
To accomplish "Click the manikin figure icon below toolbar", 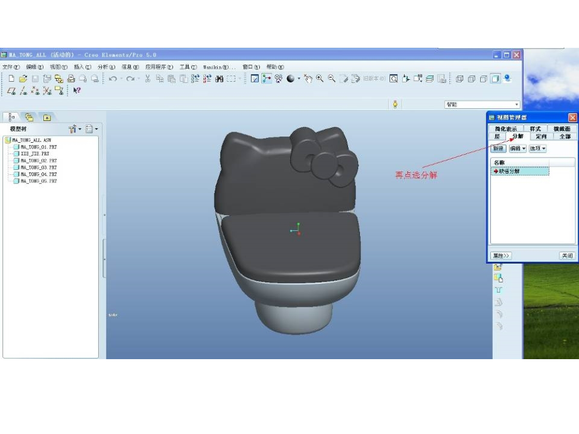I will pos(395,104).
